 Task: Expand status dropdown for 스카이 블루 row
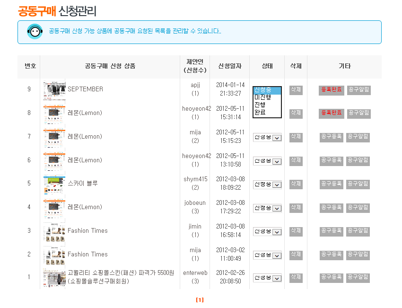[x=267, y=184]
